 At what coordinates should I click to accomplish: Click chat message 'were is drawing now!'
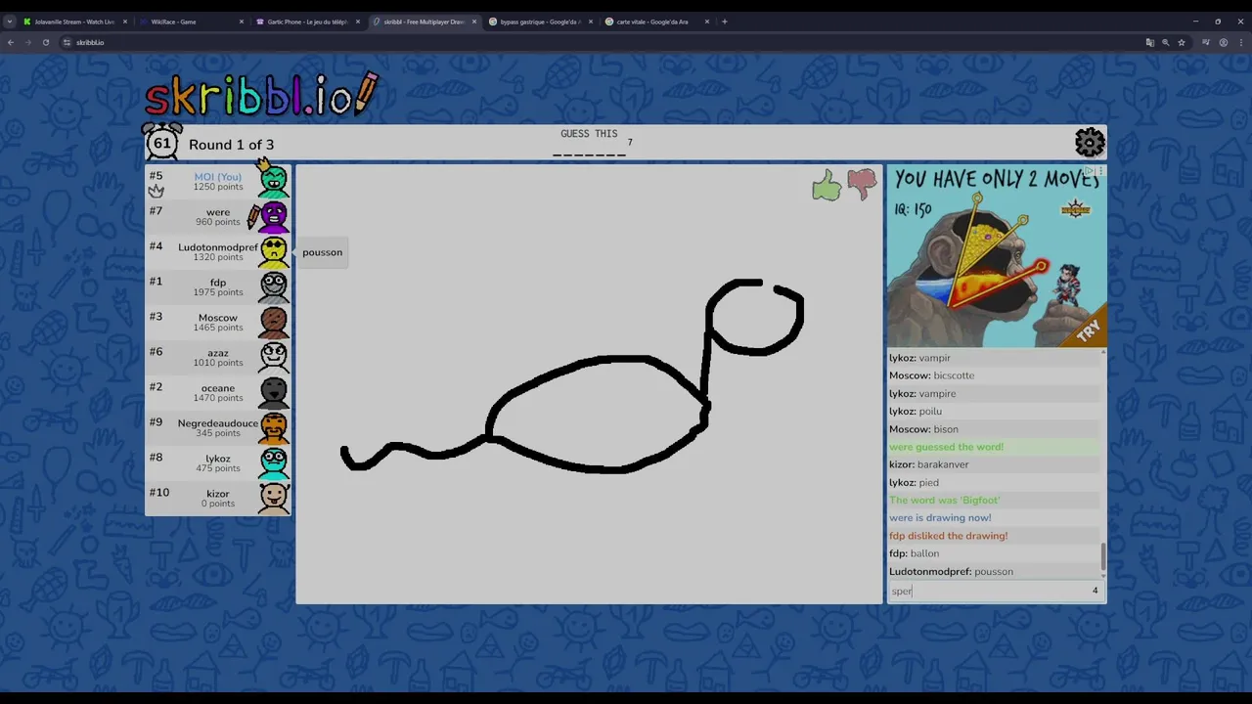point(940,518)
